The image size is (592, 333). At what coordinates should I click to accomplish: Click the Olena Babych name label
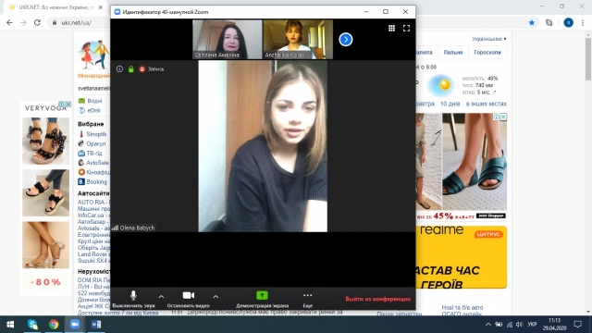pos(137,228)
